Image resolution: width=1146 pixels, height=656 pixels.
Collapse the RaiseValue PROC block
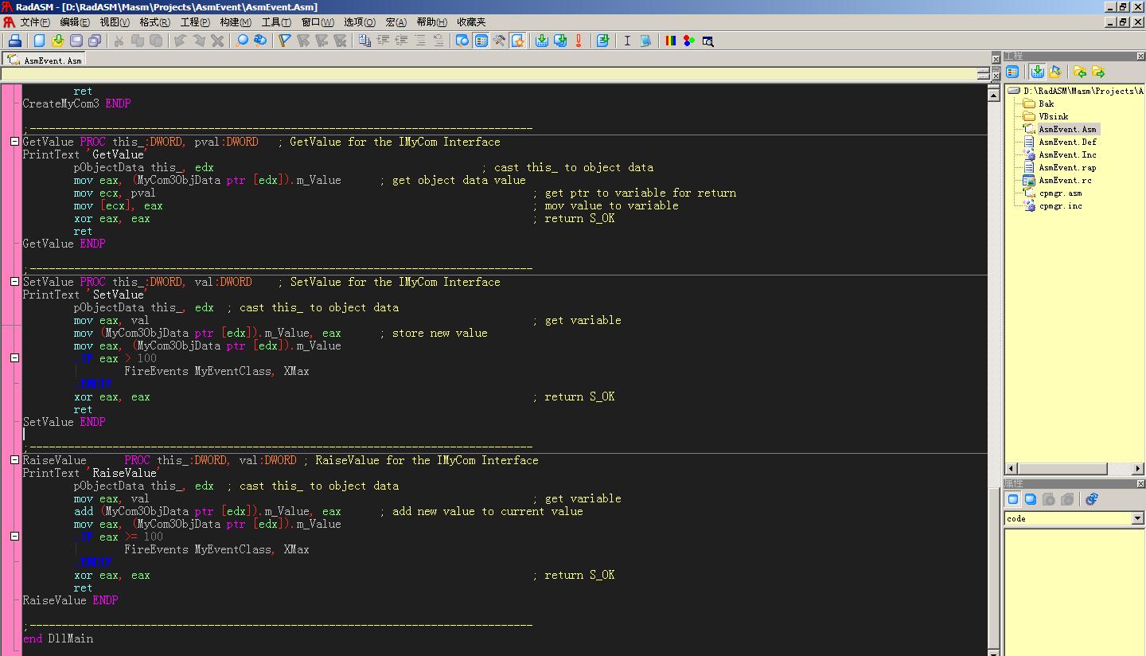click(x=14, y=460)
